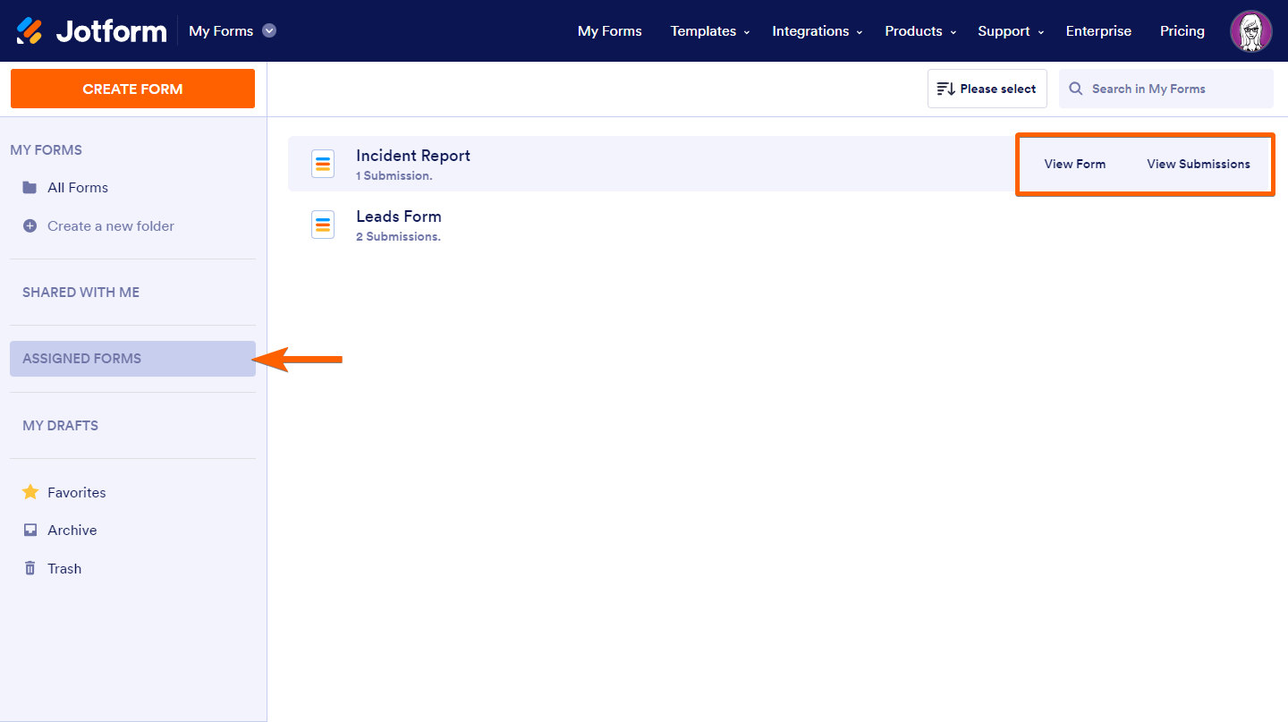Select the Incident Report form title
The image size is (1288, 722).
coord(413,156)
